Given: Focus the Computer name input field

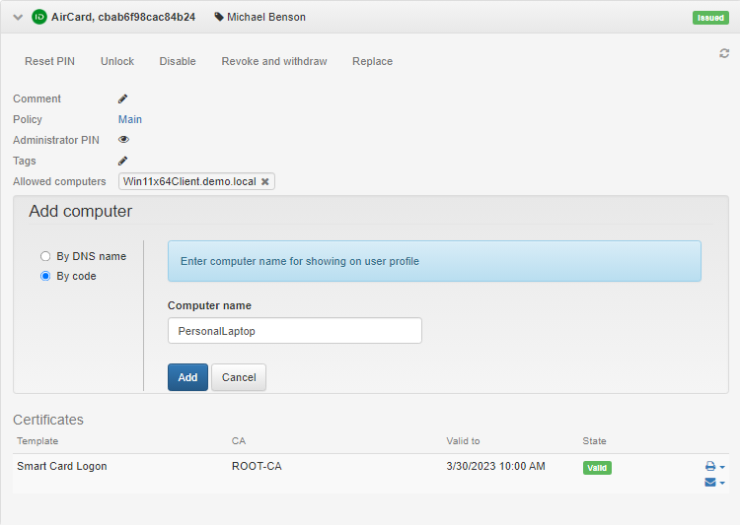Looking at the screenshot, I should pos(294,330).
